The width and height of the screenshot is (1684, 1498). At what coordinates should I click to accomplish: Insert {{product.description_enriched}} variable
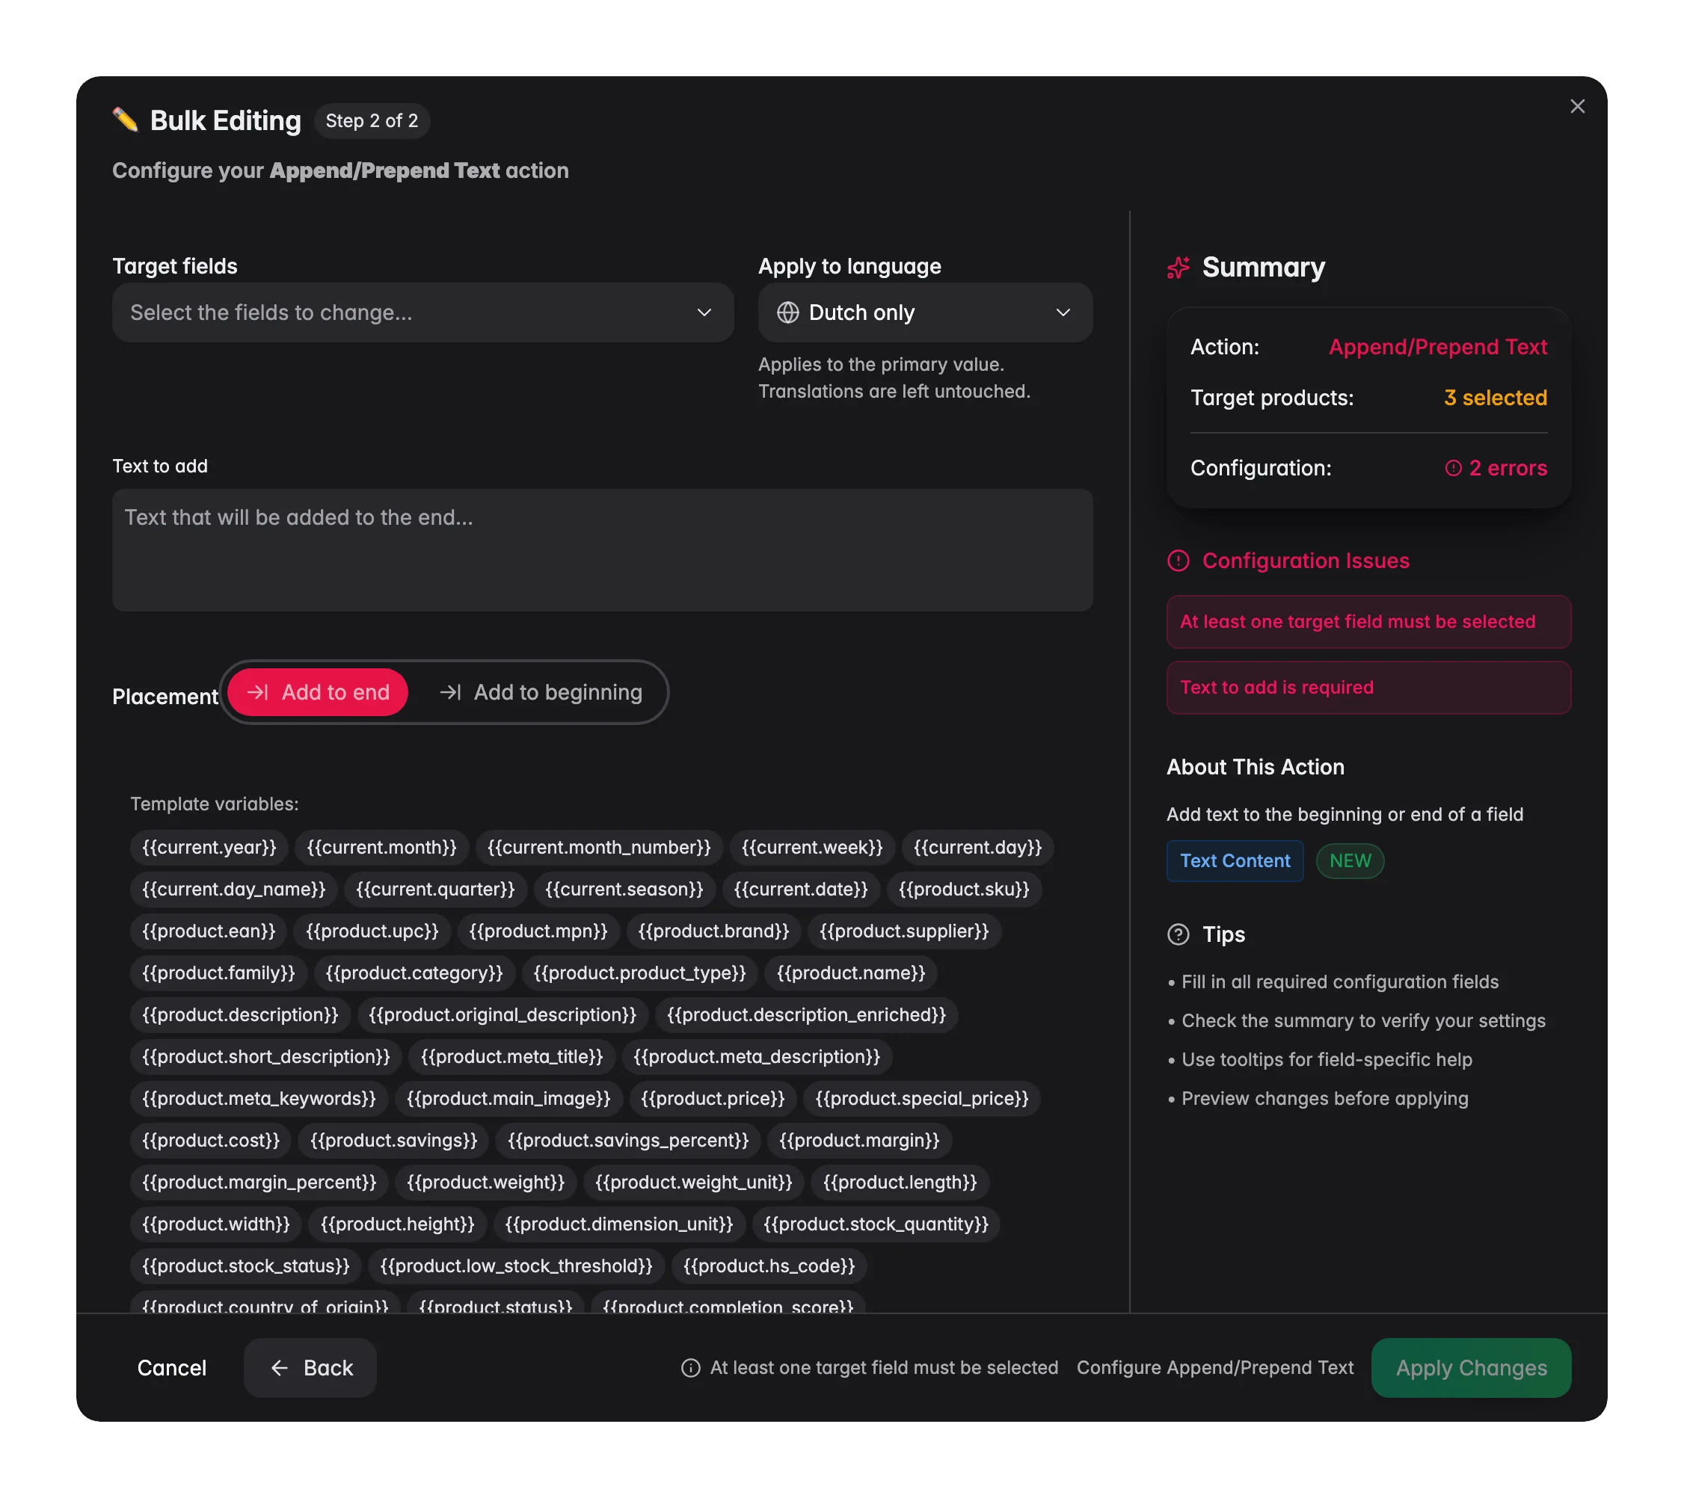(x=807, y=1015)
